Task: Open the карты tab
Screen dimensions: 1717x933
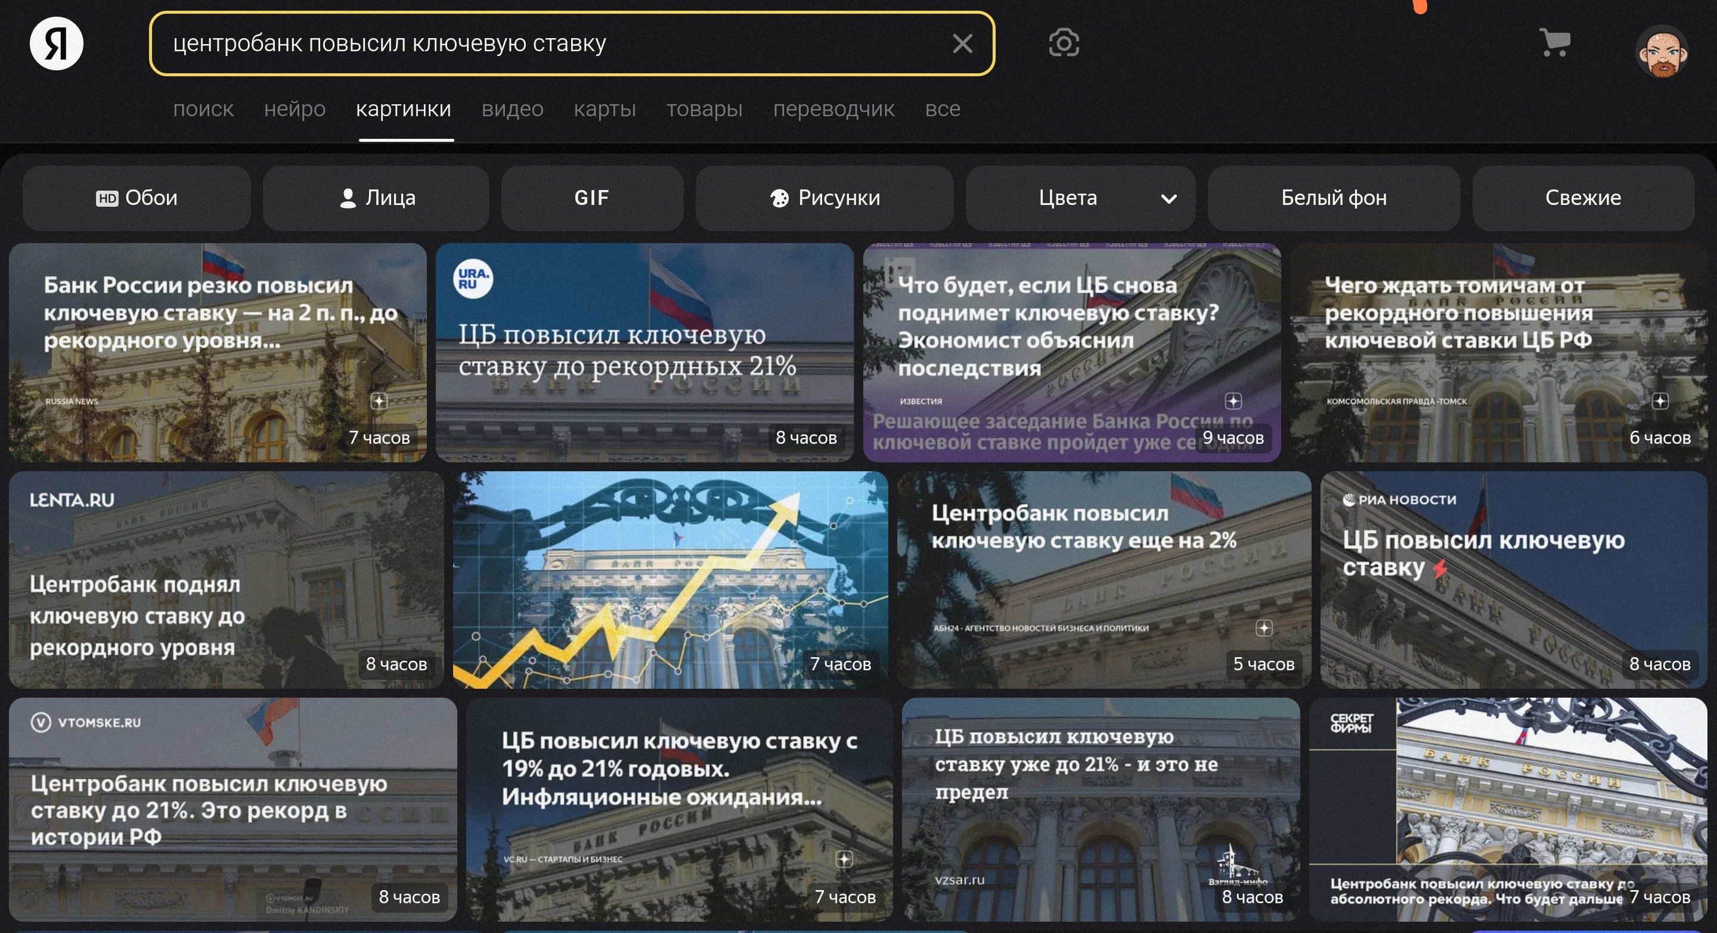Action: click(x=605, y=108)
